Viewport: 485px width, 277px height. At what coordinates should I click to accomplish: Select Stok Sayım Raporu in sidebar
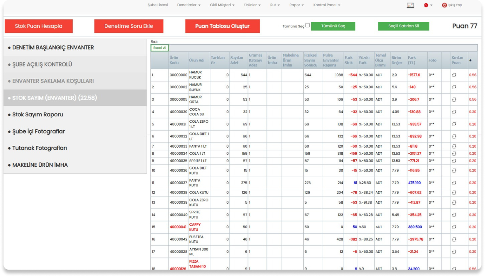38,115
